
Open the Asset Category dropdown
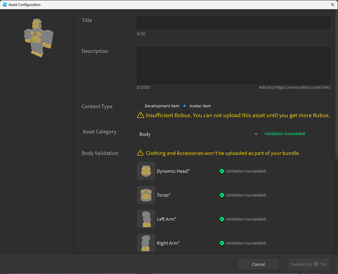[198, 134]
